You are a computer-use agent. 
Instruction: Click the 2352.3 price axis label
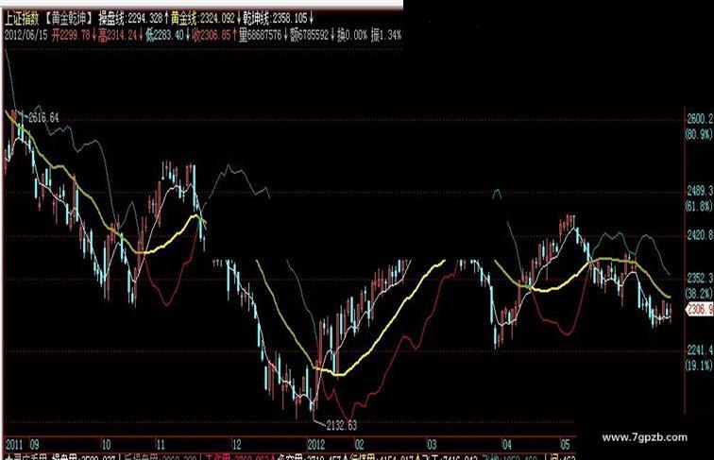(x=700, y=278)
